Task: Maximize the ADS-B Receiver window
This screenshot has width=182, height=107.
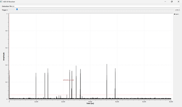Action: (171, 2)
